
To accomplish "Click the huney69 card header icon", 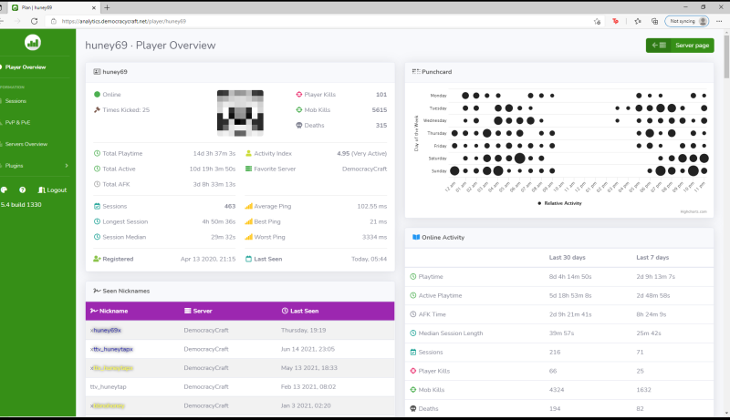I will tap(97, 72).
